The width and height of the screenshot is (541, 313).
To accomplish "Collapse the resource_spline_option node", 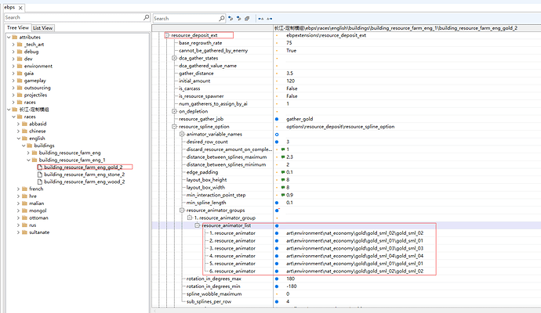I will click(x=174, y=126).
